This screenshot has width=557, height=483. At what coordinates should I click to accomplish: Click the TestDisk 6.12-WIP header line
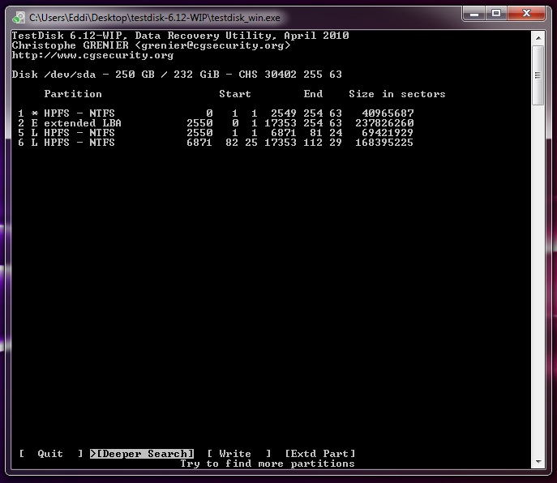coord(181,36)
